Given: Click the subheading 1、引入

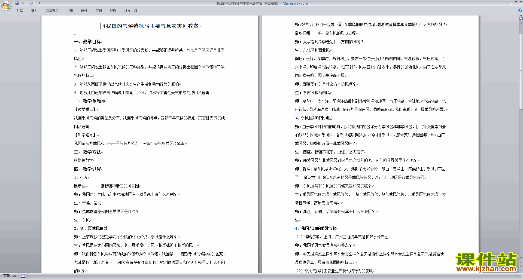Looking at the screenshot, I should (x=81, y=177).
